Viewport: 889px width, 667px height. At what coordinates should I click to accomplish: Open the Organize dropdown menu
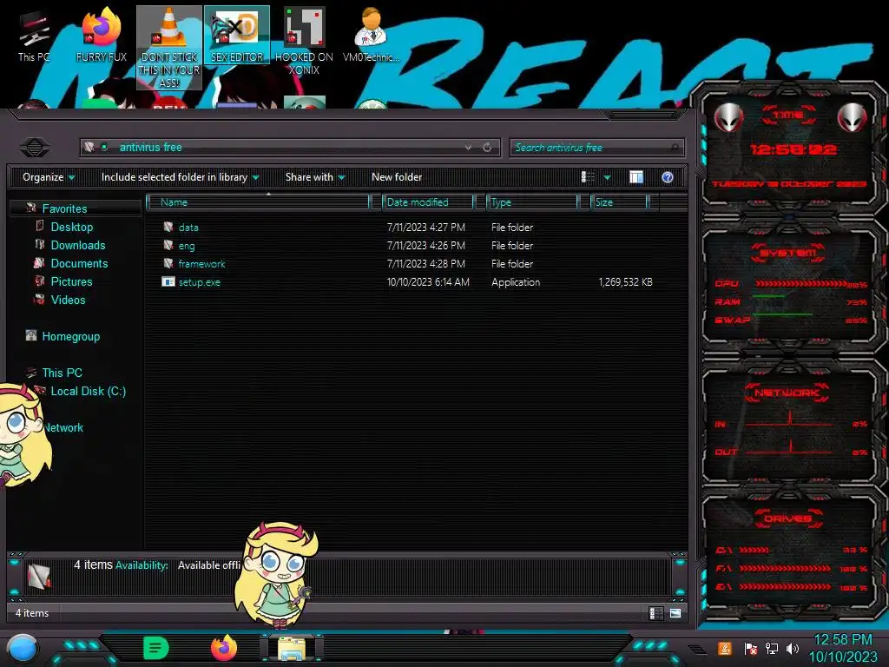49,177
